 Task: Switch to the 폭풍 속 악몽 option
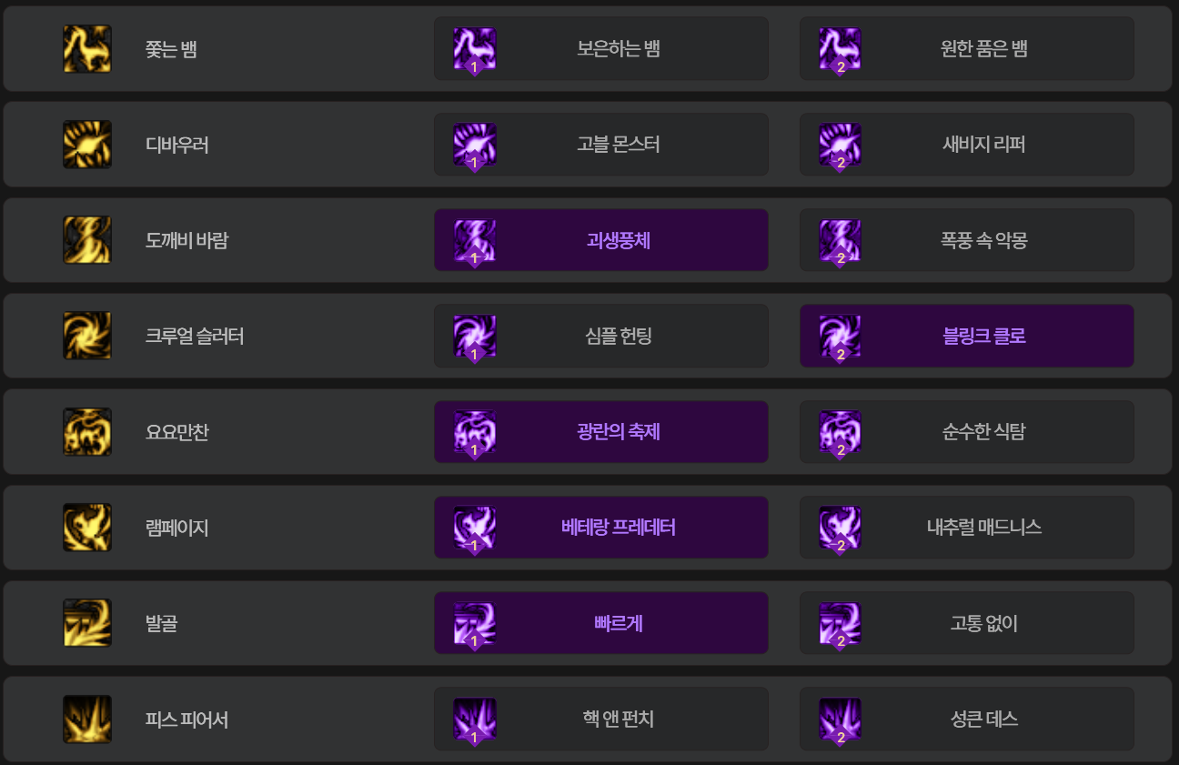click(967, 240)
